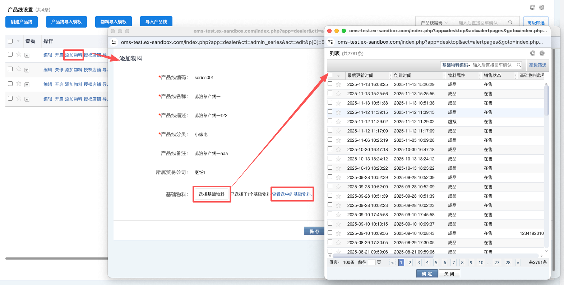Click 导入产品线 button
Screen dimensions: 564x285
click(156, 22)
